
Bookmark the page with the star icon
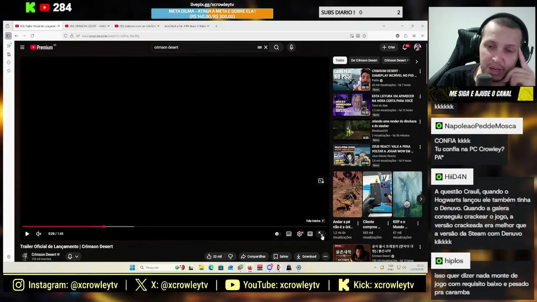(364, 36)
